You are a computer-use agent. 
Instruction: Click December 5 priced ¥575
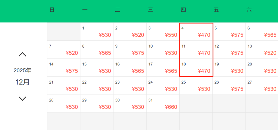pos(229,32)
